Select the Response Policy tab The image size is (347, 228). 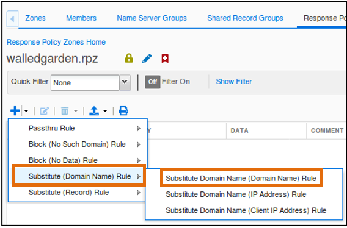point(324,18)
